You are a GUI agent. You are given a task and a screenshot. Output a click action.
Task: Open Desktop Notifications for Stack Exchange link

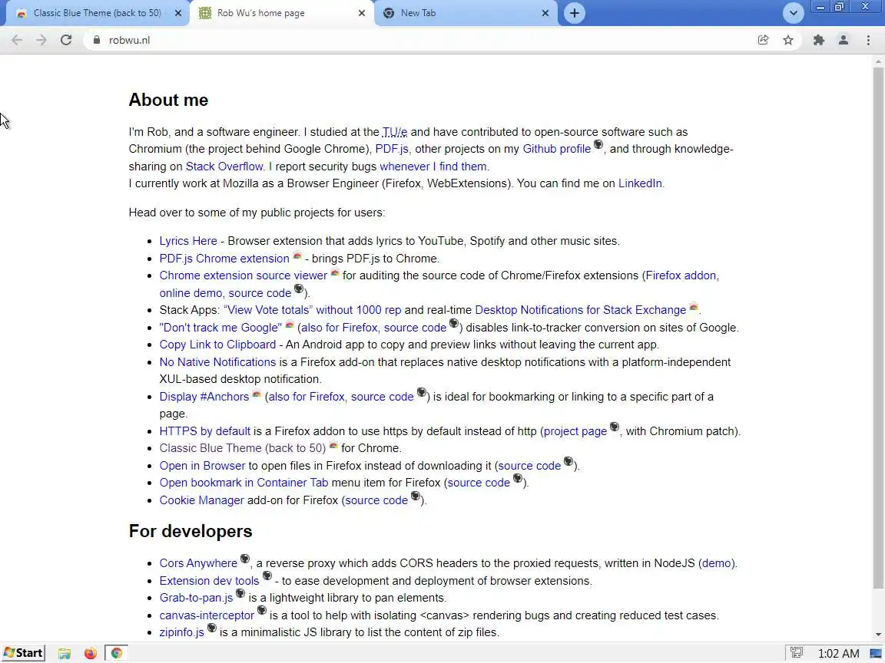click(580, 310)
